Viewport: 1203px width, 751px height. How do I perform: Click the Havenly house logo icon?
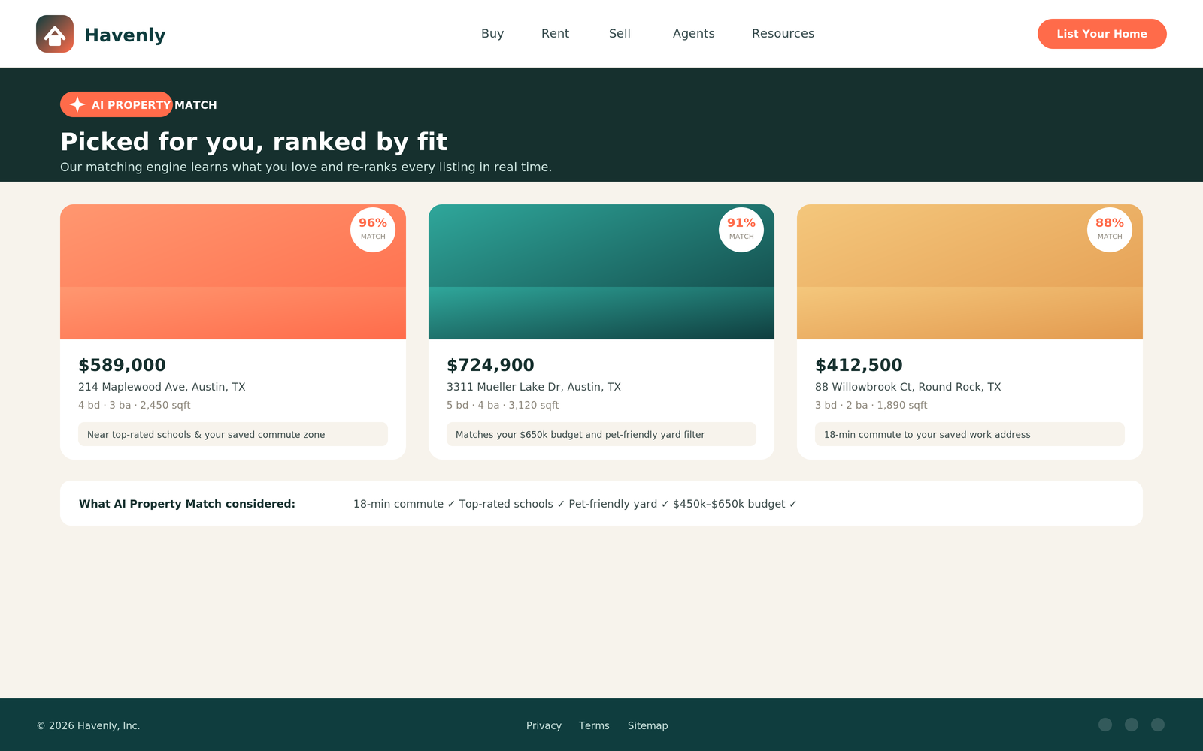click(55, 34)
